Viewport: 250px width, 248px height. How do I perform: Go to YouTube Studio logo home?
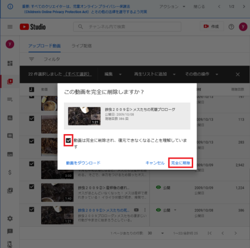click(32, 27)
